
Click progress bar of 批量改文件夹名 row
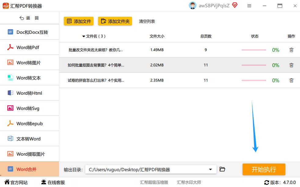[254, 50]
